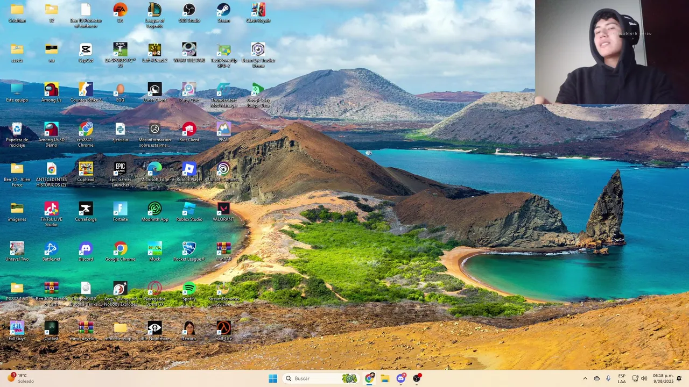Open OBS Studio from the taskbar

[417, 378]
